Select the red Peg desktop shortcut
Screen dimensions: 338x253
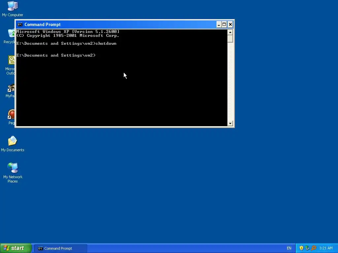click(11, 117)
